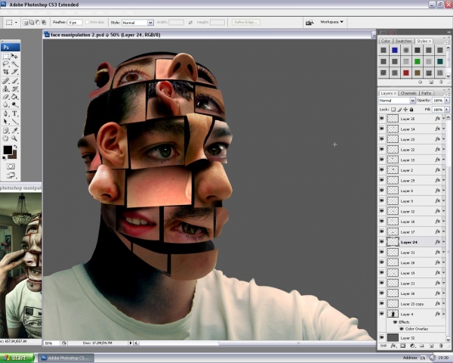
Task: Click the Windows Start button
Action: pos(17,358)
